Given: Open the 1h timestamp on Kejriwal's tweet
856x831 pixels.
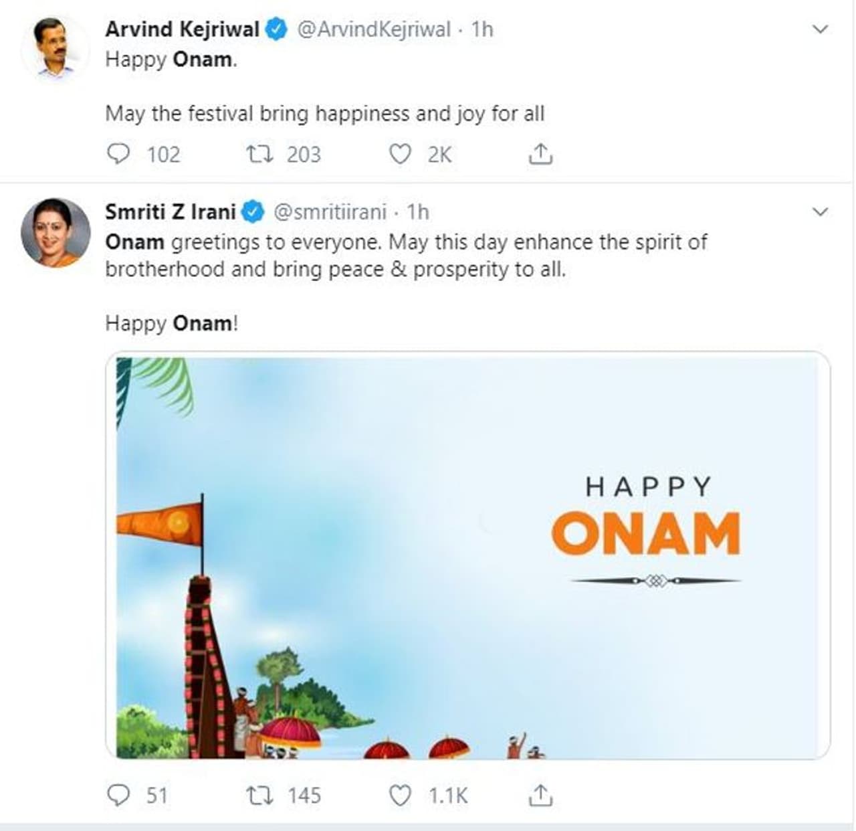Looking at the screenshot, I should click(482, 29).
